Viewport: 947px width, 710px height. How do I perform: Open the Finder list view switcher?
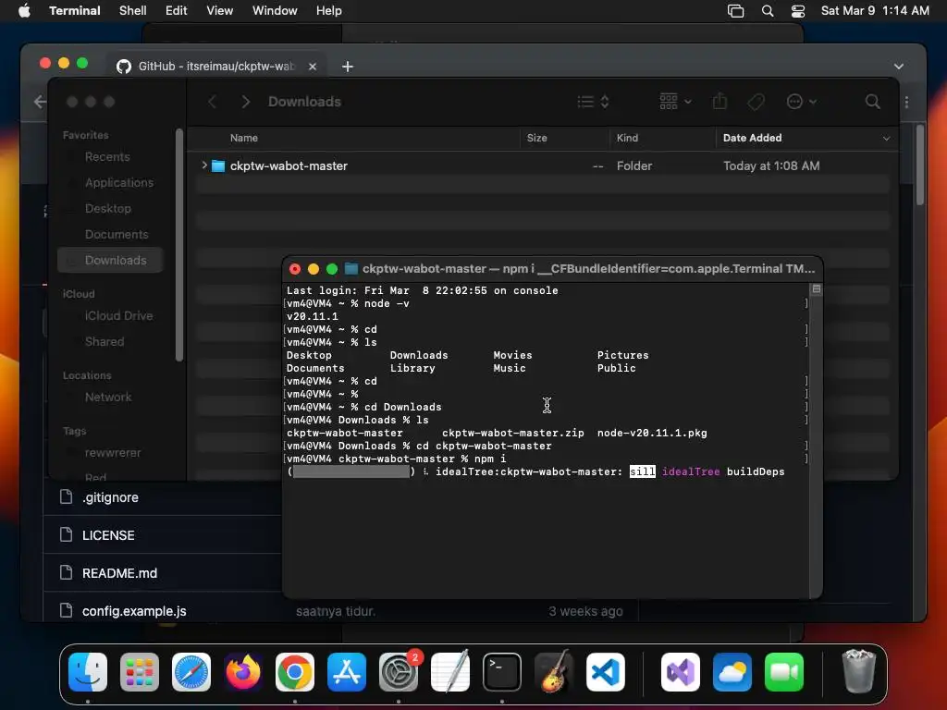coord(593,102)
